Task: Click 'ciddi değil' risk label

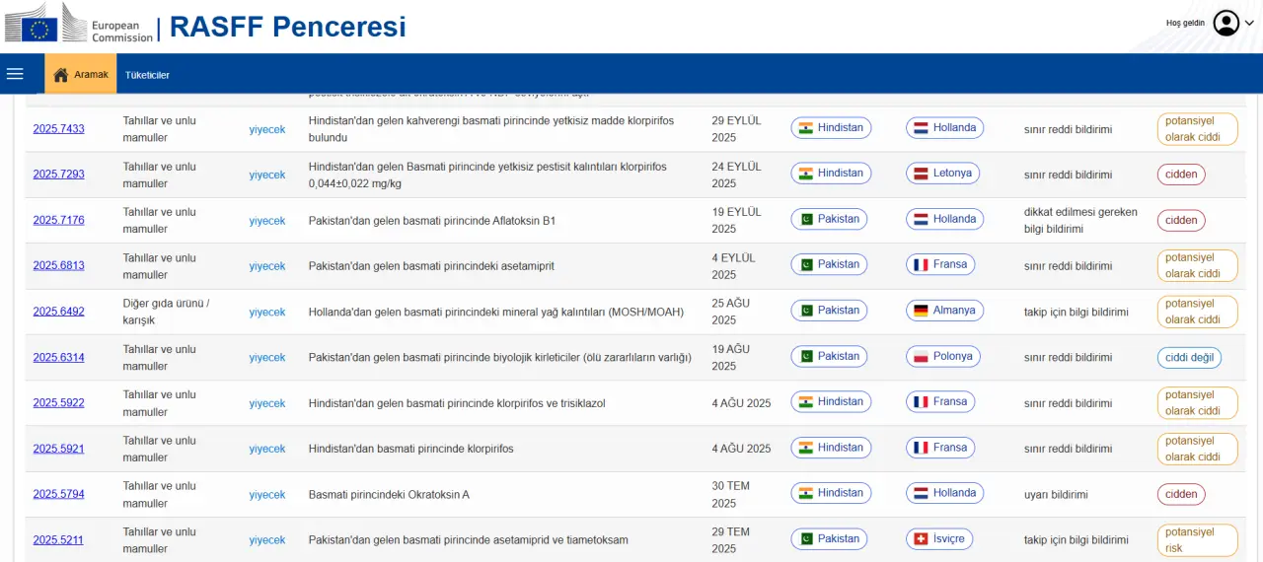Action: [1189, 358]
